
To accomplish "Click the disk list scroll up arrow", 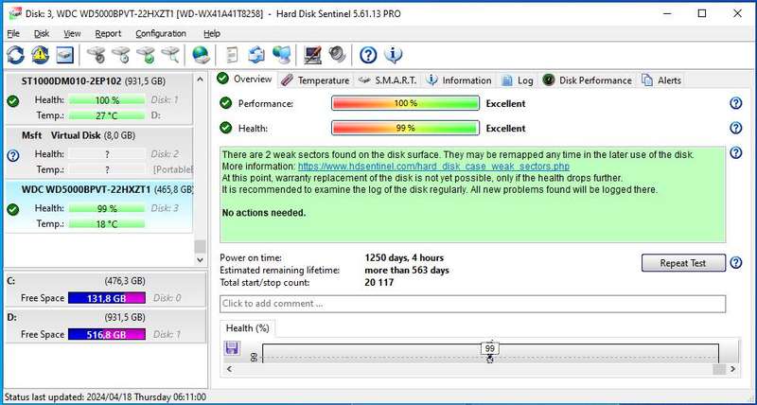I will 201,79.
